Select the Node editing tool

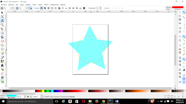(2, 17)
